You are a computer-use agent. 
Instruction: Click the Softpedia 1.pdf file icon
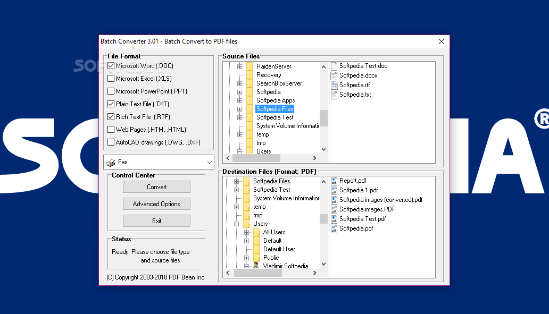(334, 190)
